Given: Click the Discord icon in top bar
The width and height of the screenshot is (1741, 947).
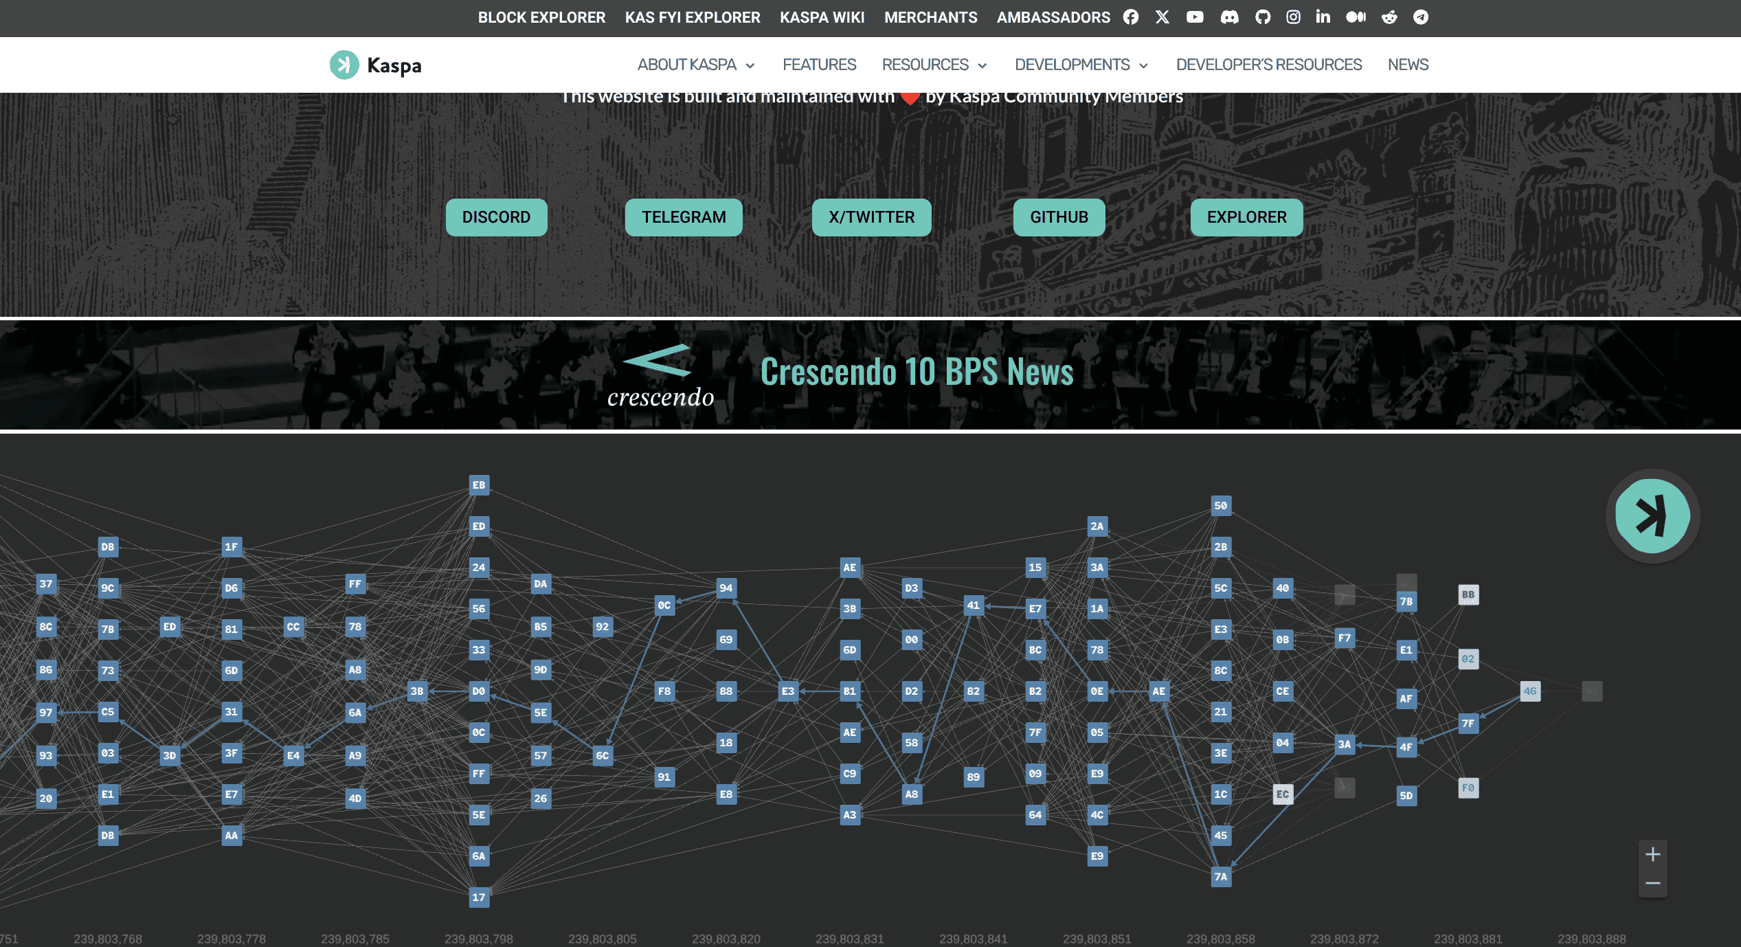Looking at the screenshot, I should pyautogui.click(x=1229, y=17).
